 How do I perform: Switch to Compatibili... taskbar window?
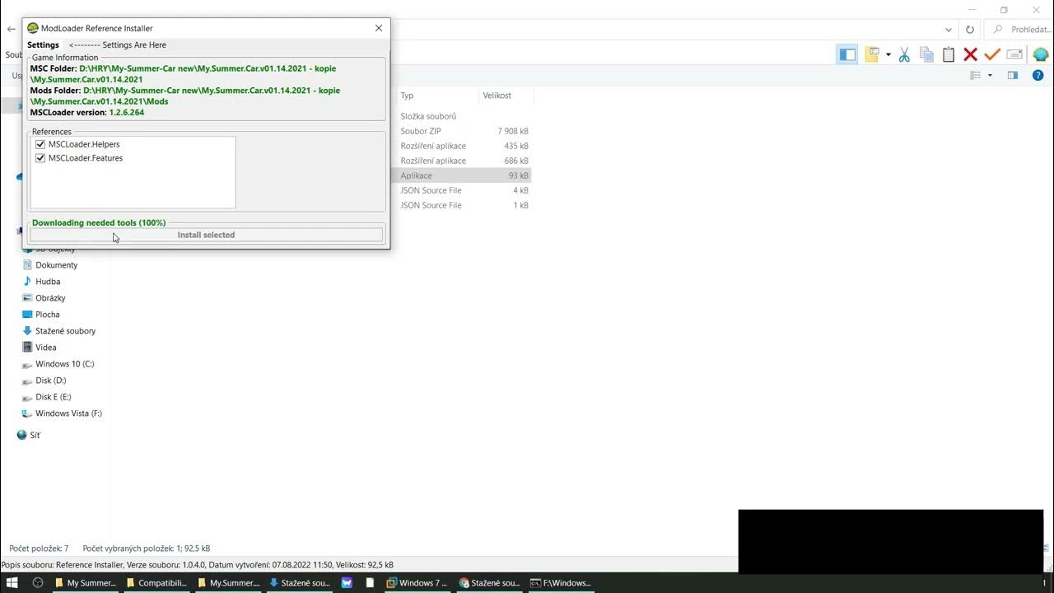tap(156, 582)
